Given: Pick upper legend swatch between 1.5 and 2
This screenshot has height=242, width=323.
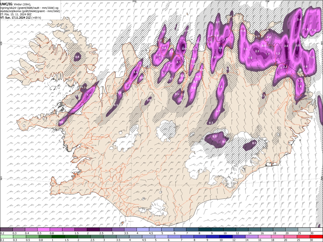Looking at the screenshot, I should click(x=81, y=230).
